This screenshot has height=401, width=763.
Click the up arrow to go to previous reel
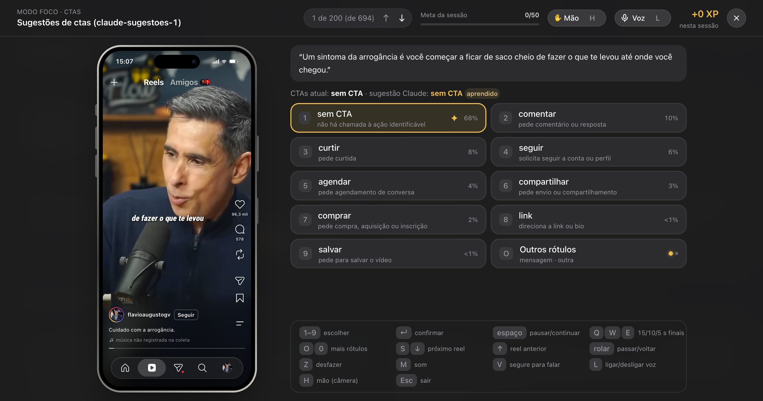386,18
